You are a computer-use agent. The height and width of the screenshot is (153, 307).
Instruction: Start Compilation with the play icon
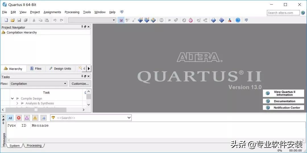click(169, 20)
